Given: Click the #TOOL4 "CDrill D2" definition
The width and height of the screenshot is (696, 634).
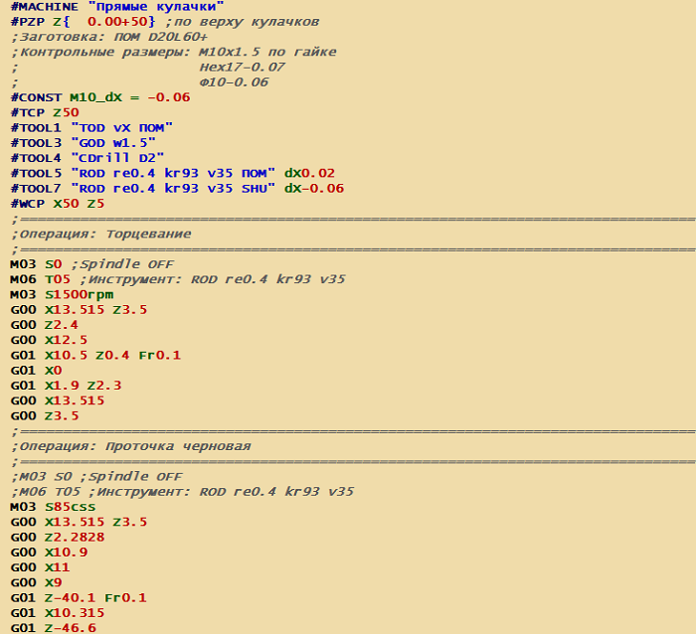Looking at the screenshot, I should pyautogui.click(x=87, y=157).
